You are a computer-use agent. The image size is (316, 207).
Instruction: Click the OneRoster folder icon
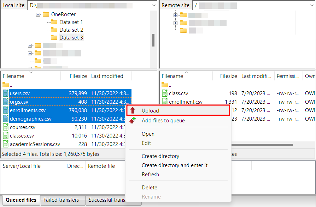point(46,14)
